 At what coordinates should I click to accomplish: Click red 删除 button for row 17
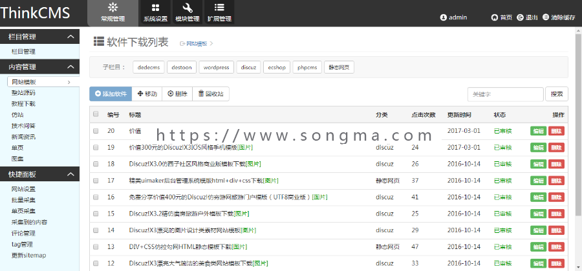[556, 181]
